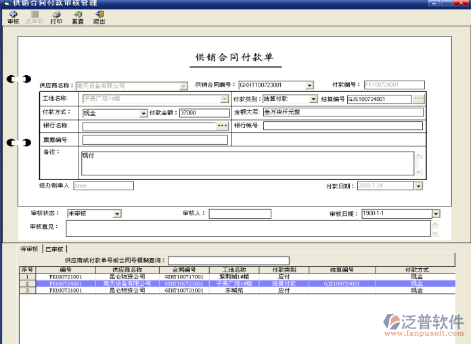Open the 审核状态 dropdown
The width and height of the screenshot is (471, 344).
117,214
